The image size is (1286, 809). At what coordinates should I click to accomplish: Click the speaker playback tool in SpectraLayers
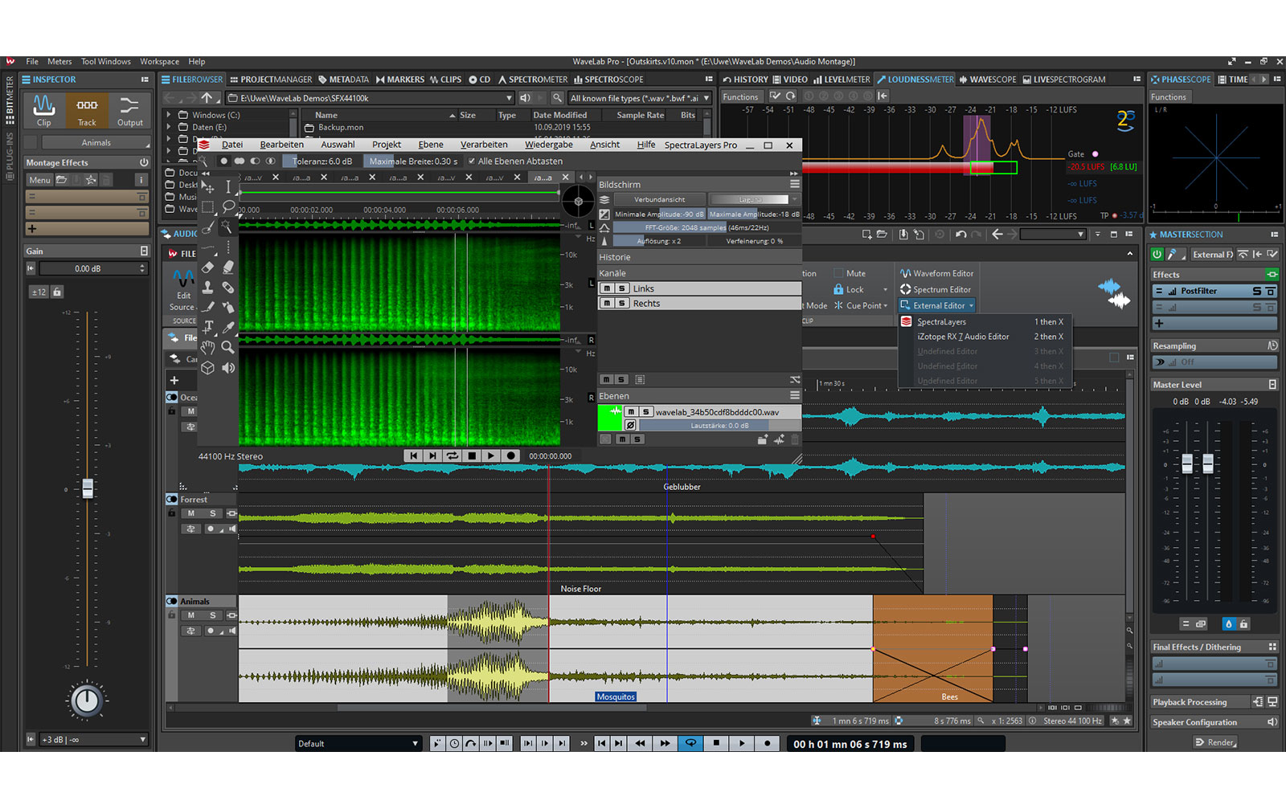228,367
